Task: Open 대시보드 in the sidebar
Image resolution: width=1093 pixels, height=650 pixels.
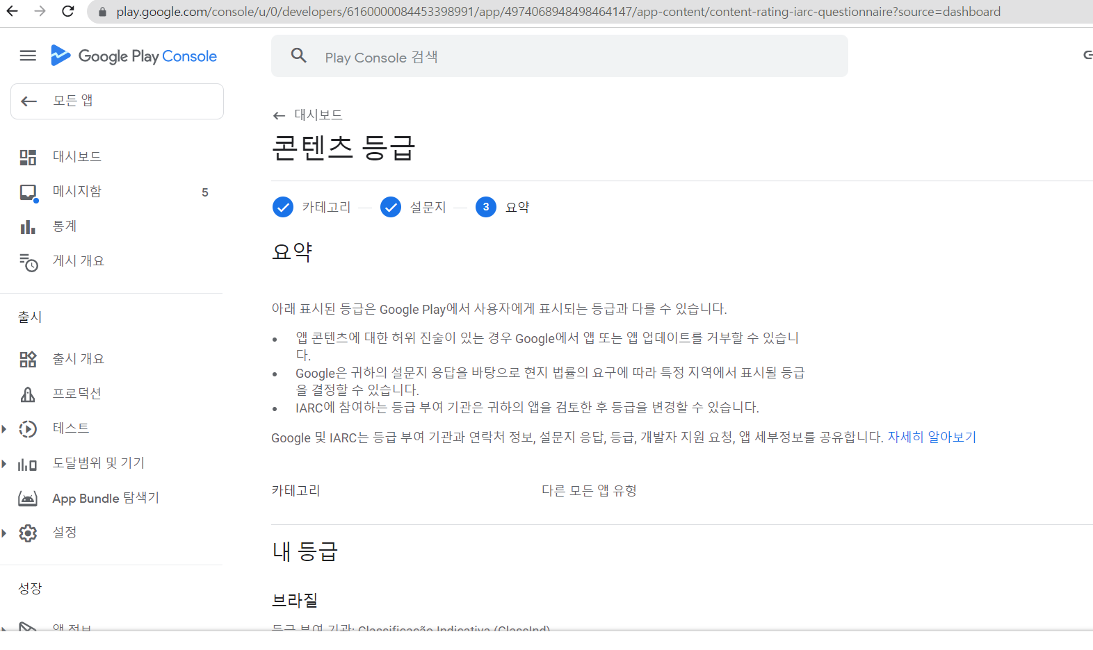Action: [x=77, y=157]
